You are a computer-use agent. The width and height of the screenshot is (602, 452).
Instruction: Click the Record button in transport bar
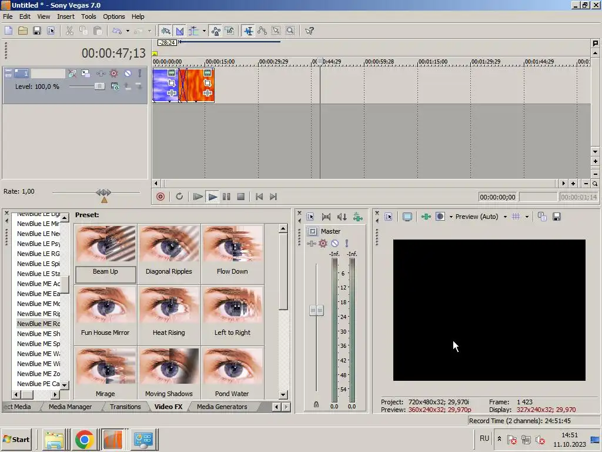point(160,197)
